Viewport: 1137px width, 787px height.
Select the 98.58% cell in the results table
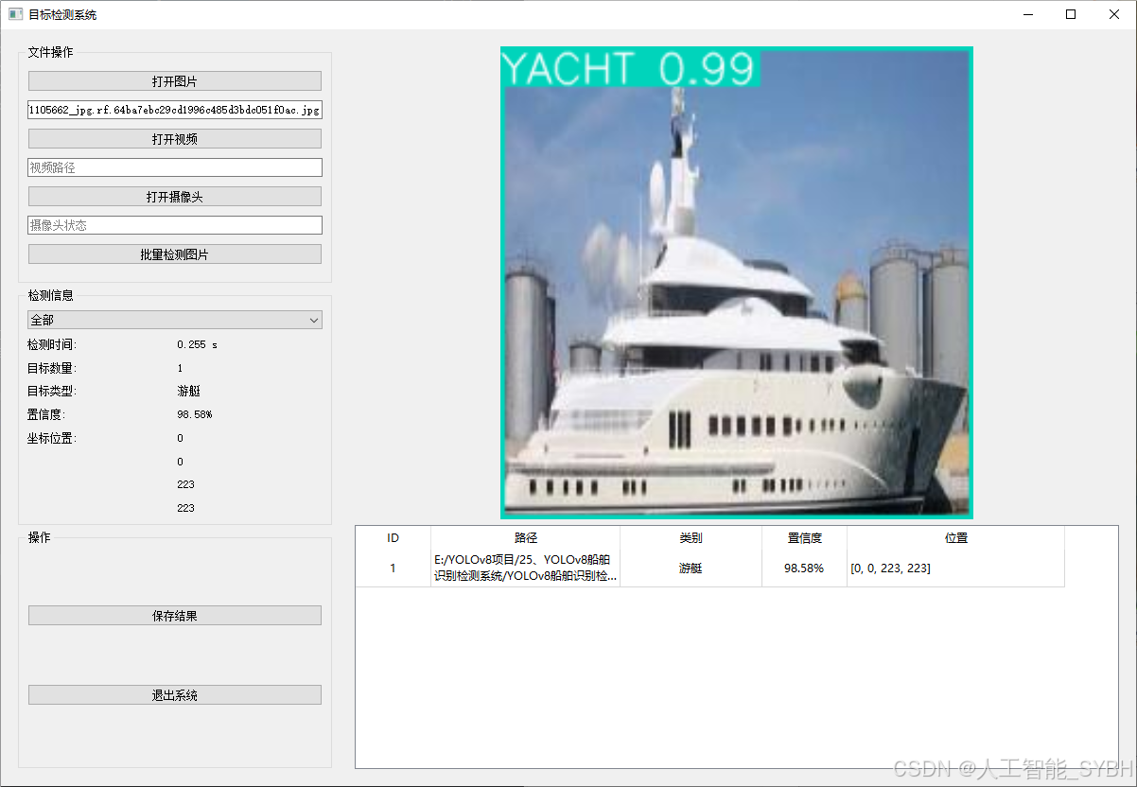click(x=804, y=568)
